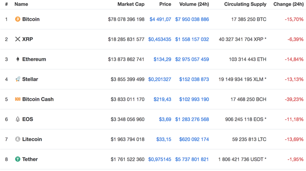Open the Bitcoin name link

31,19
